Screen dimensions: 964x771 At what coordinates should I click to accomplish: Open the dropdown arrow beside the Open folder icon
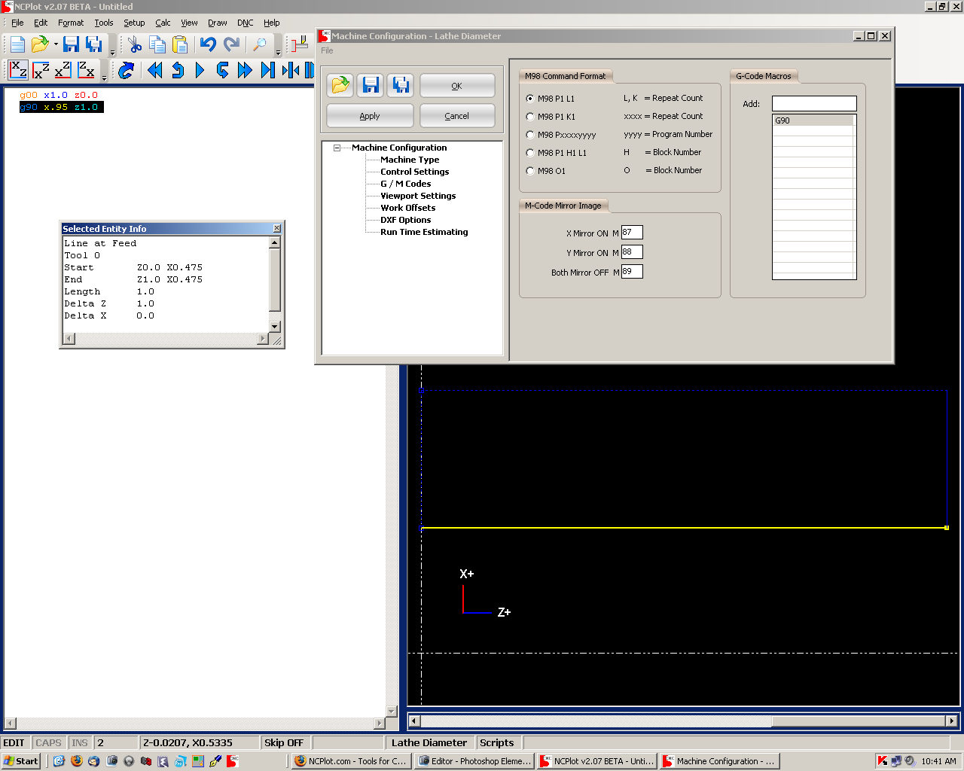[56, 44]
